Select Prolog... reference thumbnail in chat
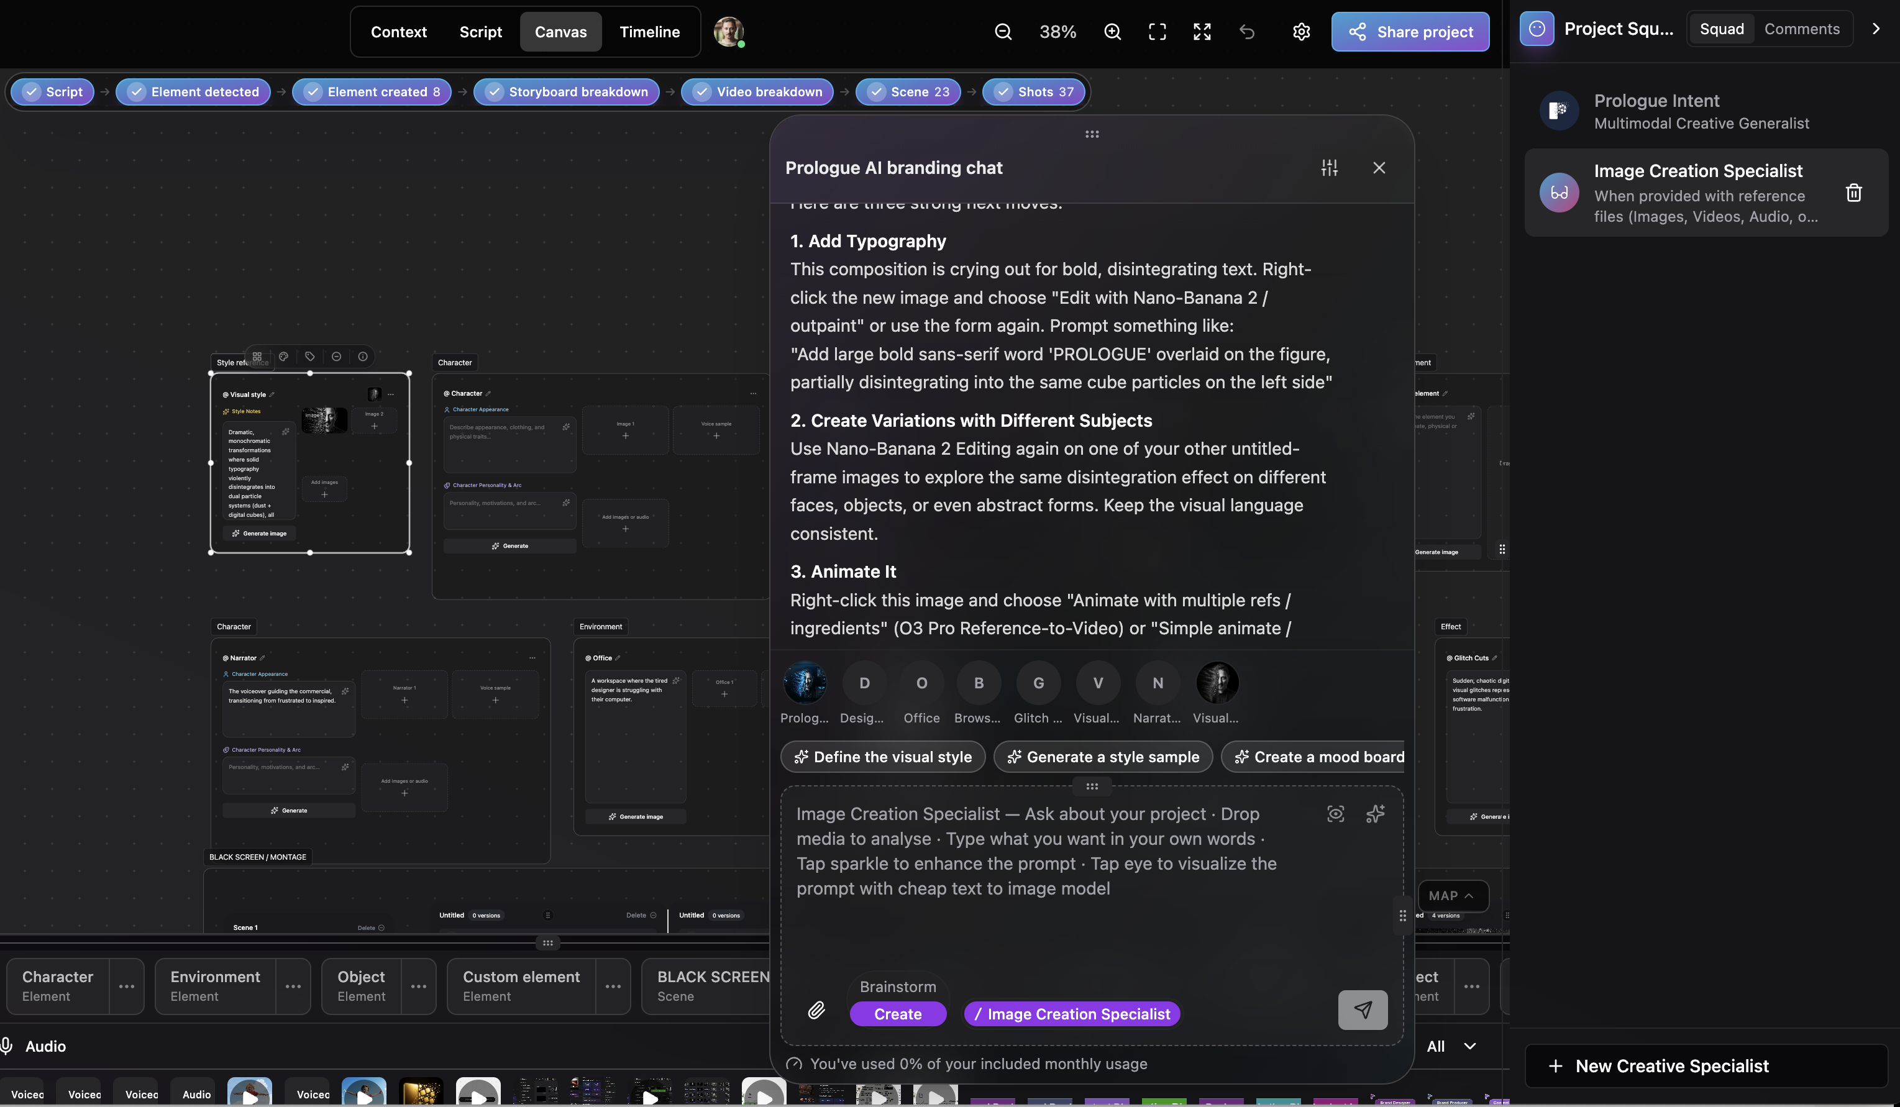The width and height of the screenshot is (1900, 1107). click(x=805, y=692)
